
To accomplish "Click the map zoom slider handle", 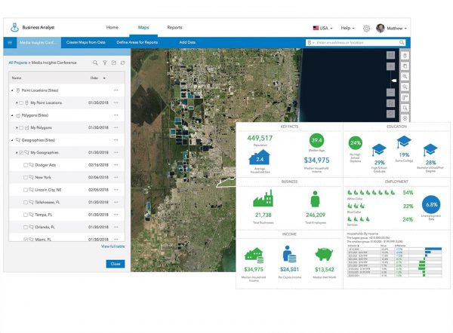I will (394, 81).
